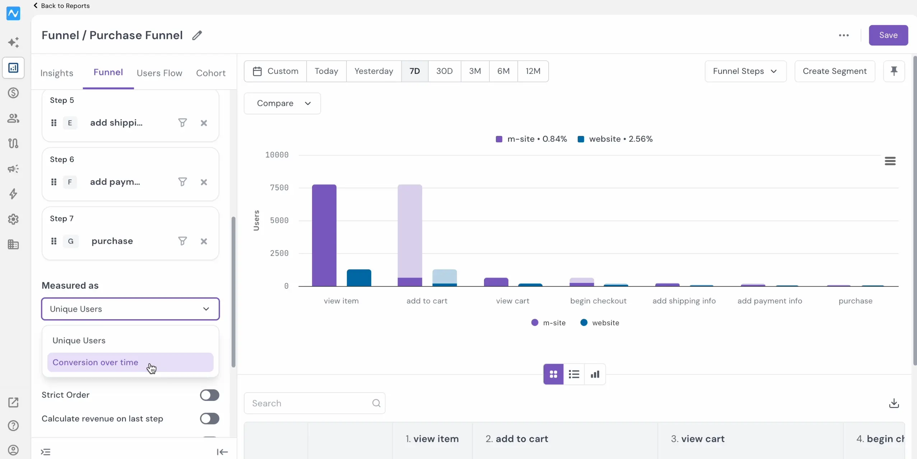Filter the add payment info step

click(182, 182)
